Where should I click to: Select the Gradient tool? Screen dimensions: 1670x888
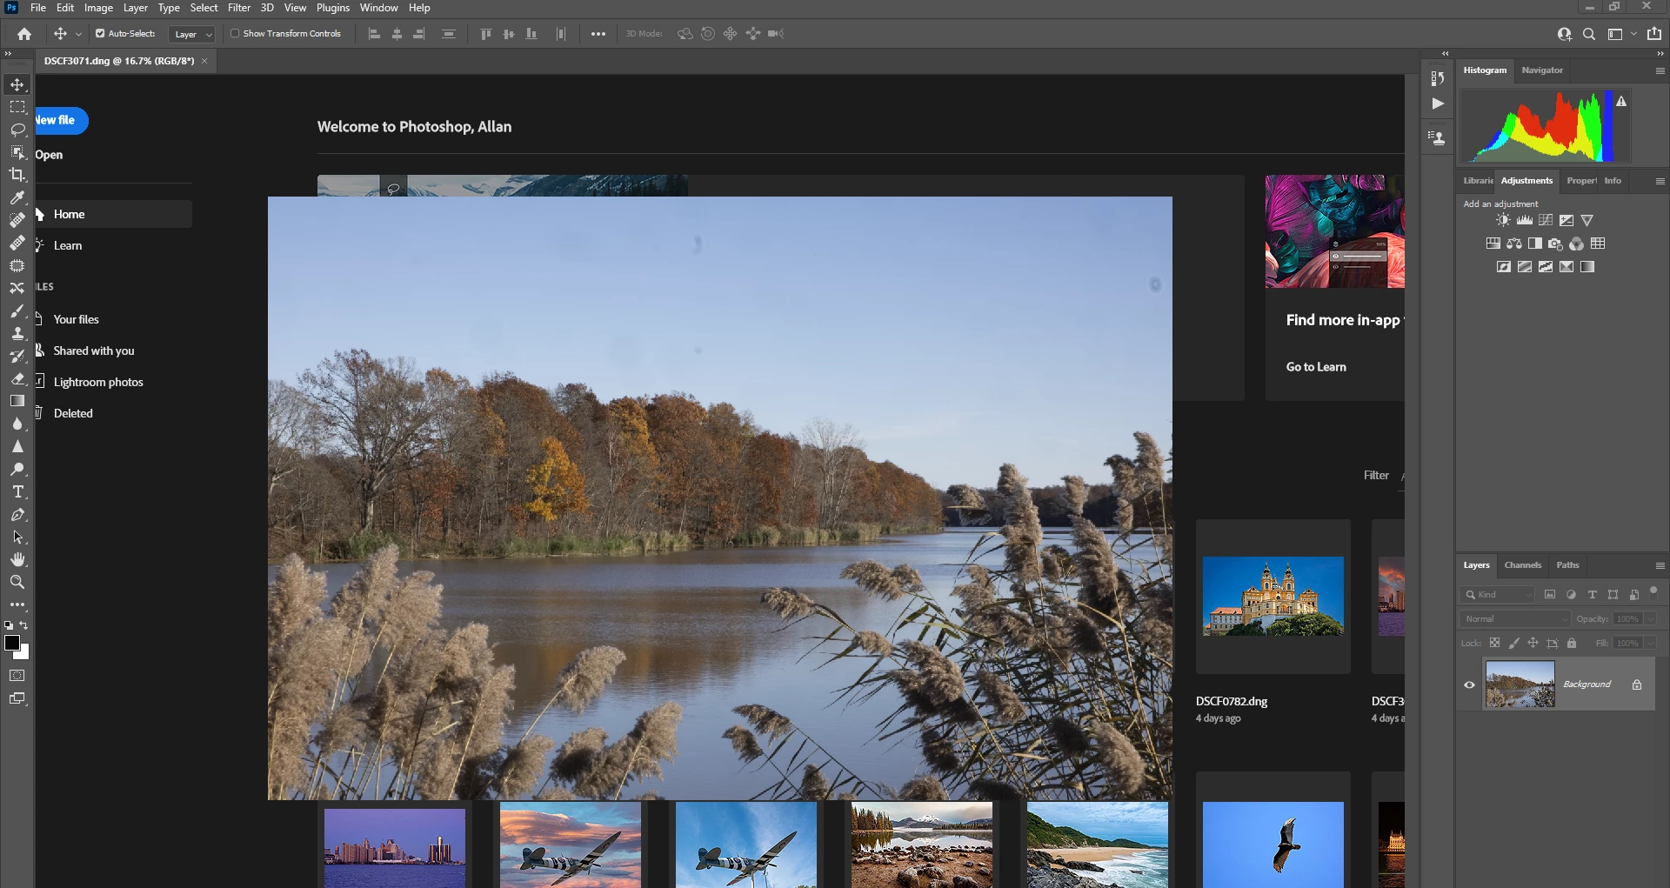17,401
